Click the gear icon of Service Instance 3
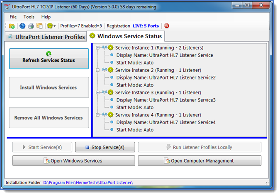Viewport: 280px width, 196px height. 110,92
